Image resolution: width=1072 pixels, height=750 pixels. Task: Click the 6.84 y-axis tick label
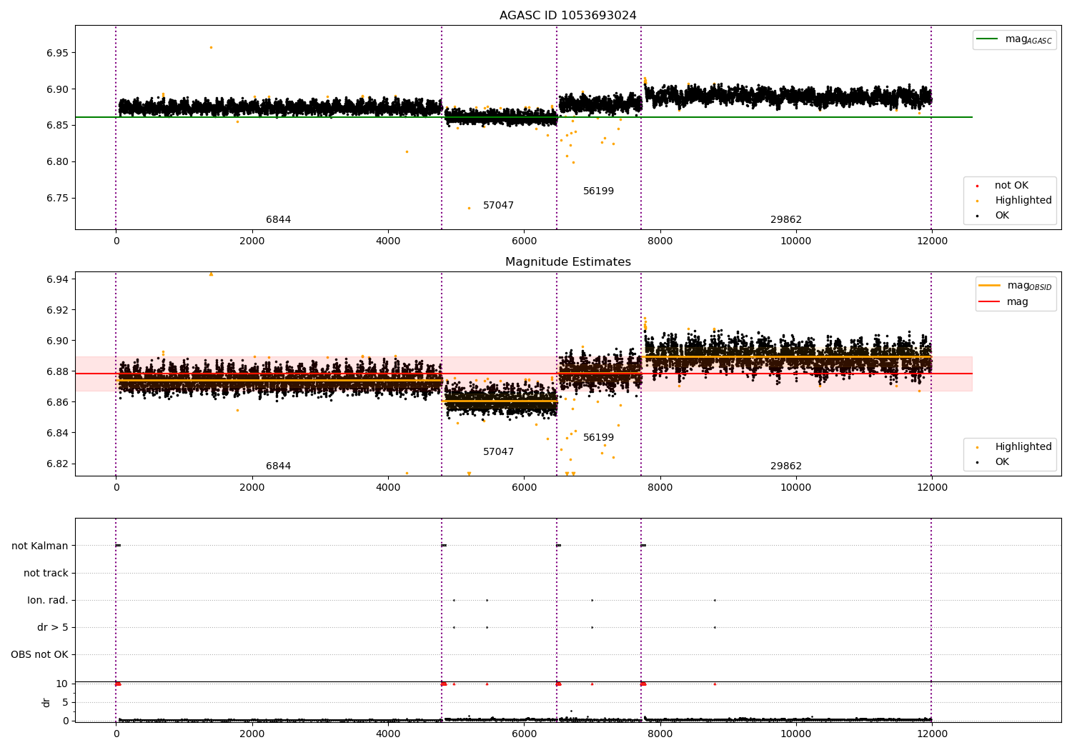pyautogui.click(x=57, y=433)
